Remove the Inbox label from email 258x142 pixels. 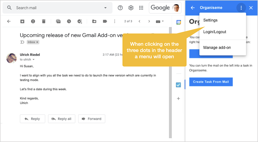point(37,42)
